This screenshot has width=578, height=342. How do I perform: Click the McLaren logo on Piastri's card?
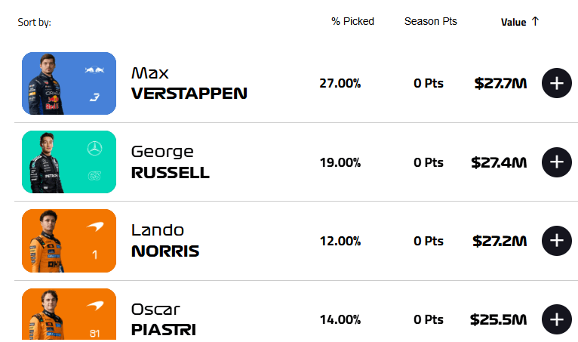click(x=95, y=305)
